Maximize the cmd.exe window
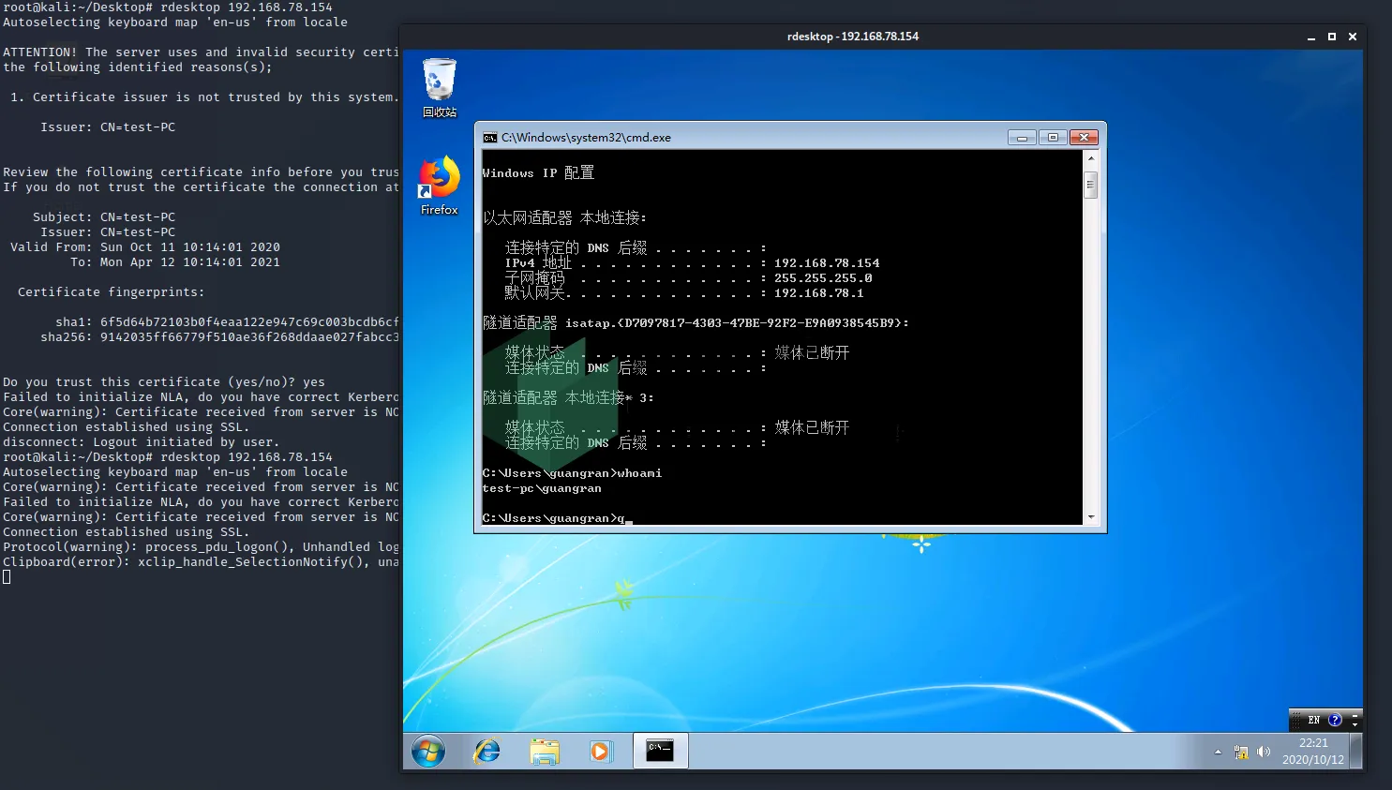 (x=1053, y=138)
